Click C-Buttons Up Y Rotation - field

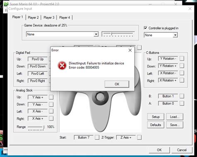(168, 58)
